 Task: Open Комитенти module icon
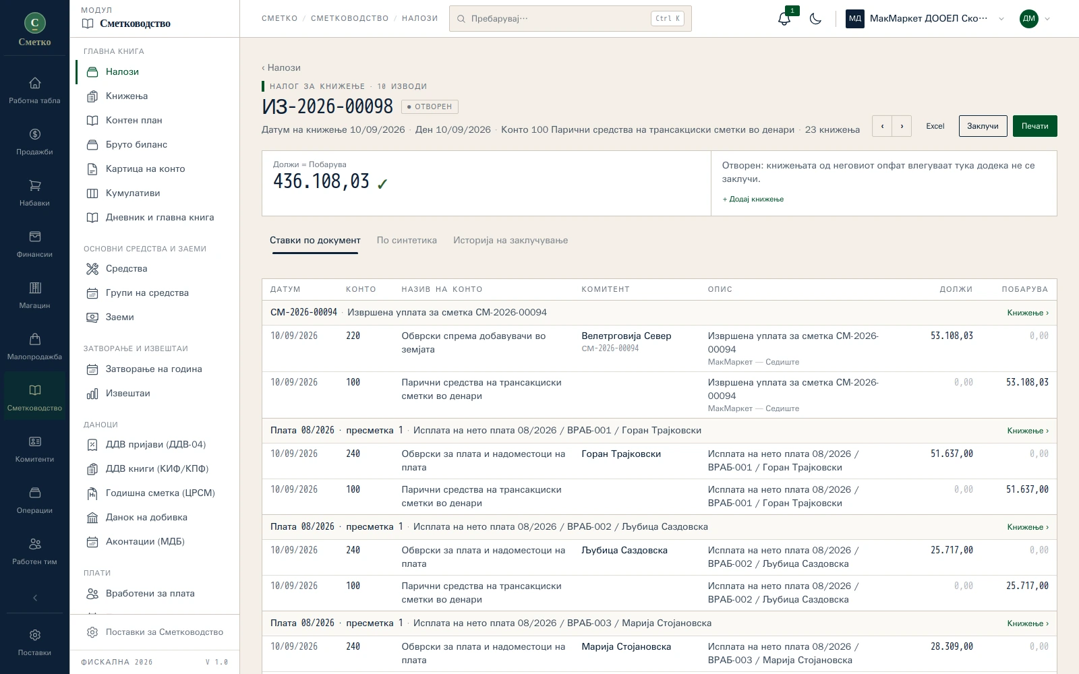pos(34,449)
